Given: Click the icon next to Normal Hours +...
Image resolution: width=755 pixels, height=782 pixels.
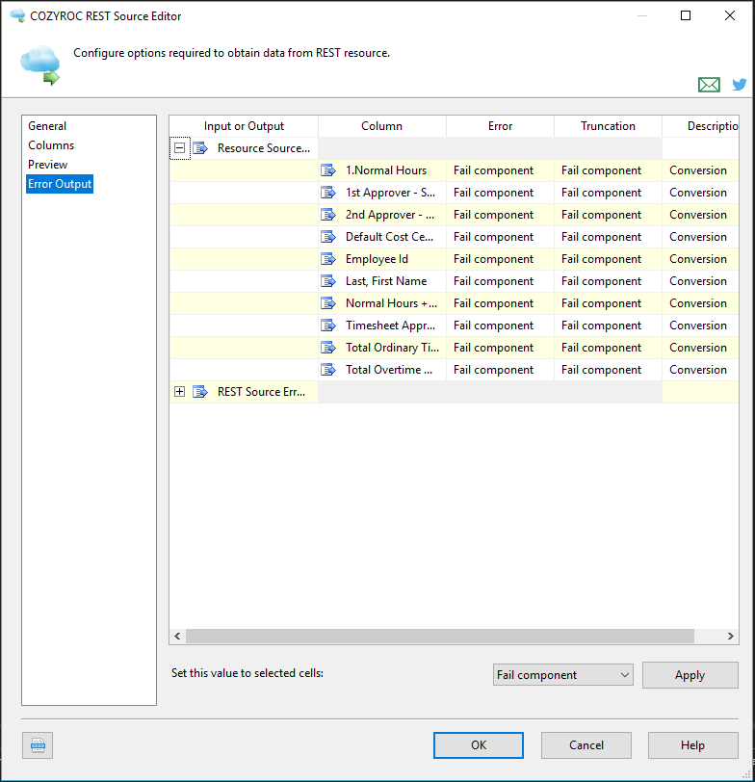Looking at the screenshot, I should [328, 303].
